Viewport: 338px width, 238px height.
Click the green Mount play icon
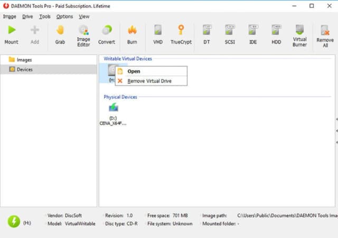pos(12,30)
